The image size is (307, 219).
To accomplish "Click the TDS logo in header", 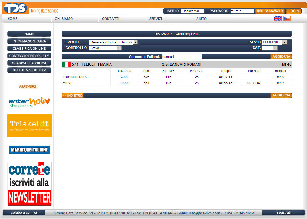I will (15, 8).
